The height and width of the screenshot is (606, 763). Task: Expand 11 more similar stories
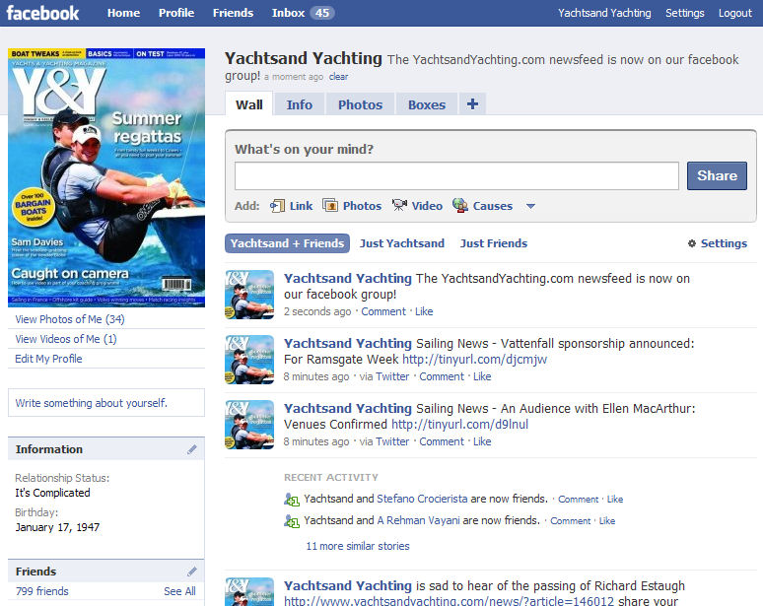coord(358,546)
